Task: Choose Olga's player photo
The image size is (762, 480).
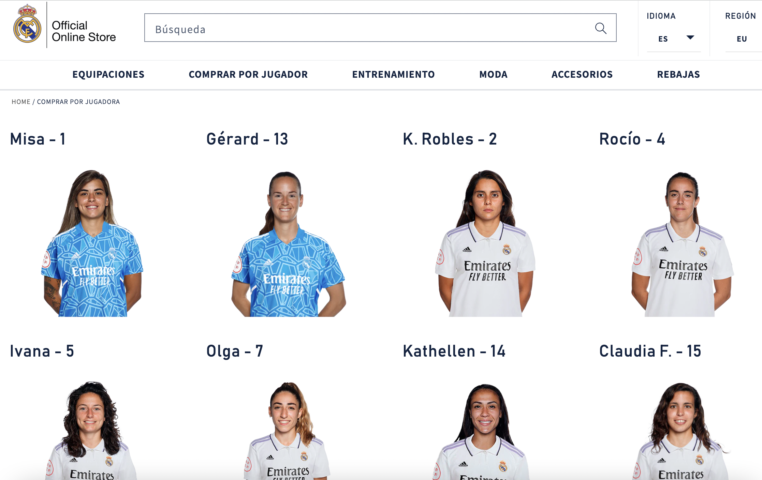Action: click(x=288, y=430)
